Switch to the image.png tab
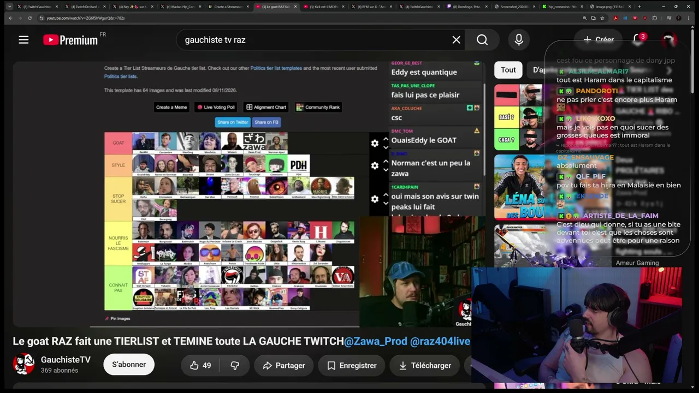Screen dimensions: 699x393 tap(609, 7)
